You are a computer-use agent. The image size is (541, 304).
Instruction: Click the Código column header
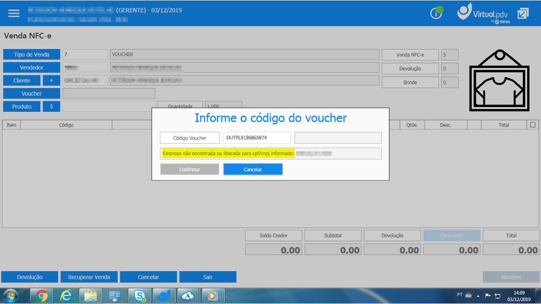pyautogui.click(x=66, y=125)
